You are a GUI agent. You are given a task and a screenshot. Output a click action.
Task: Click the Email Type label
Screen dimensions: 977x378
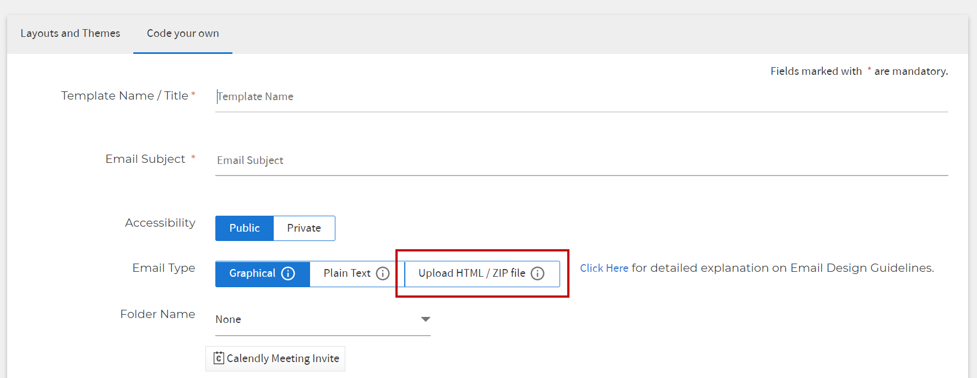tap(164, 268)
